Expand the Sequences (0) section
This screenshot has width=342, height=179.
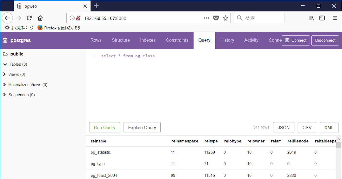coord(4,95)
